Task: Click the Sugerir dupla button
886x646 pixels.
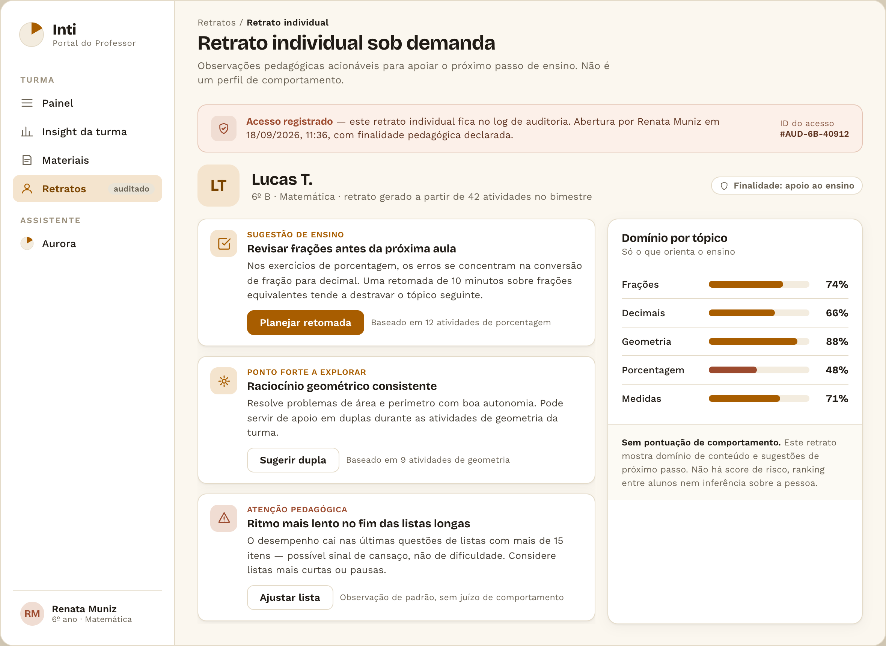Action: [x=293, y=460]
